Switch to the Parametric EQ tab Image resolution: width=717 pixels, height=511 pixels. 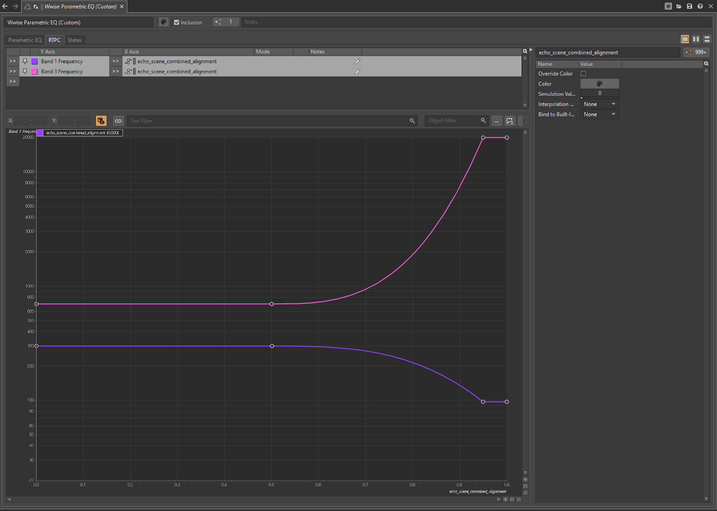coord(25,40)
